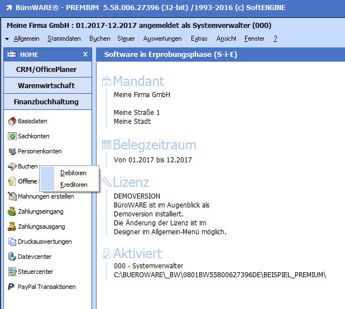
Task: Expand the Warenwirtschaft section
Action: click(x=48, y=85)
